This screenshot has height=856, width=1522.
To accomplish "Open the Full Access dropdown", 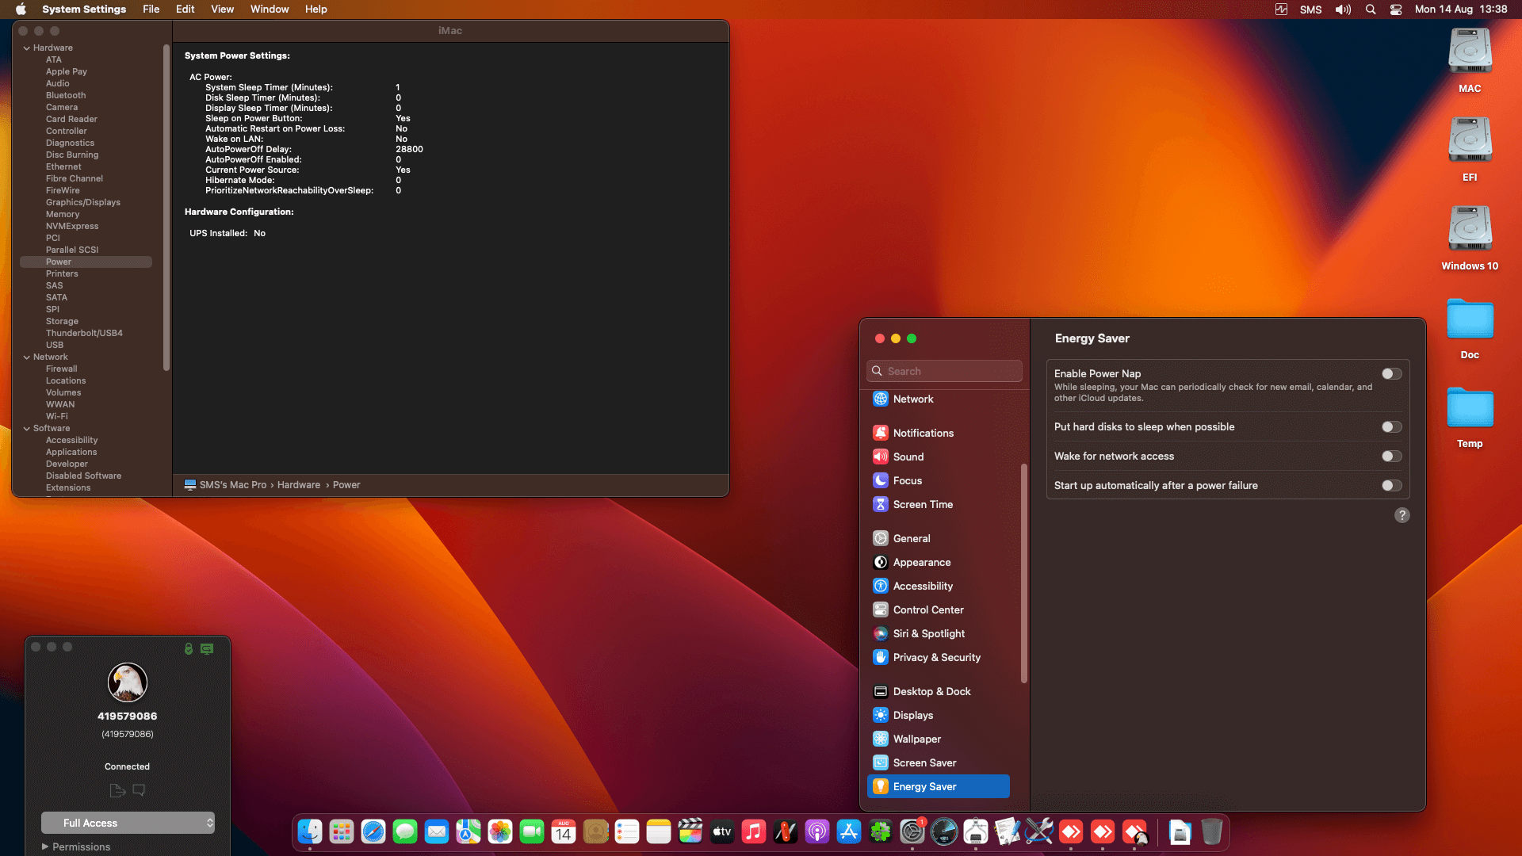I will (128, 823).
